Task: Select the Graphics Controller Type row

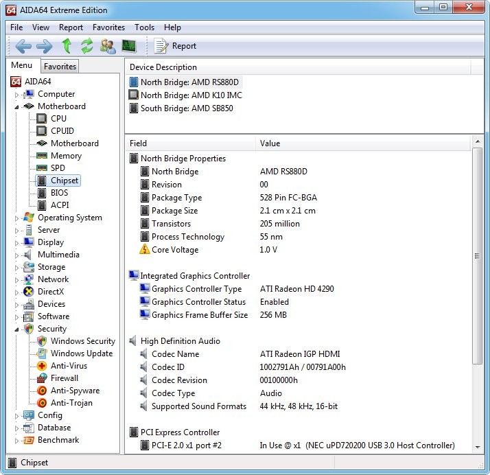Action: pos(299,289)
